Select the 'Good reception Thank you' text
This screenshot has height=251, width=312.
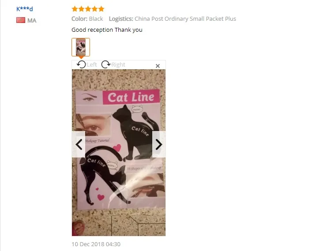tap(107, 30)
